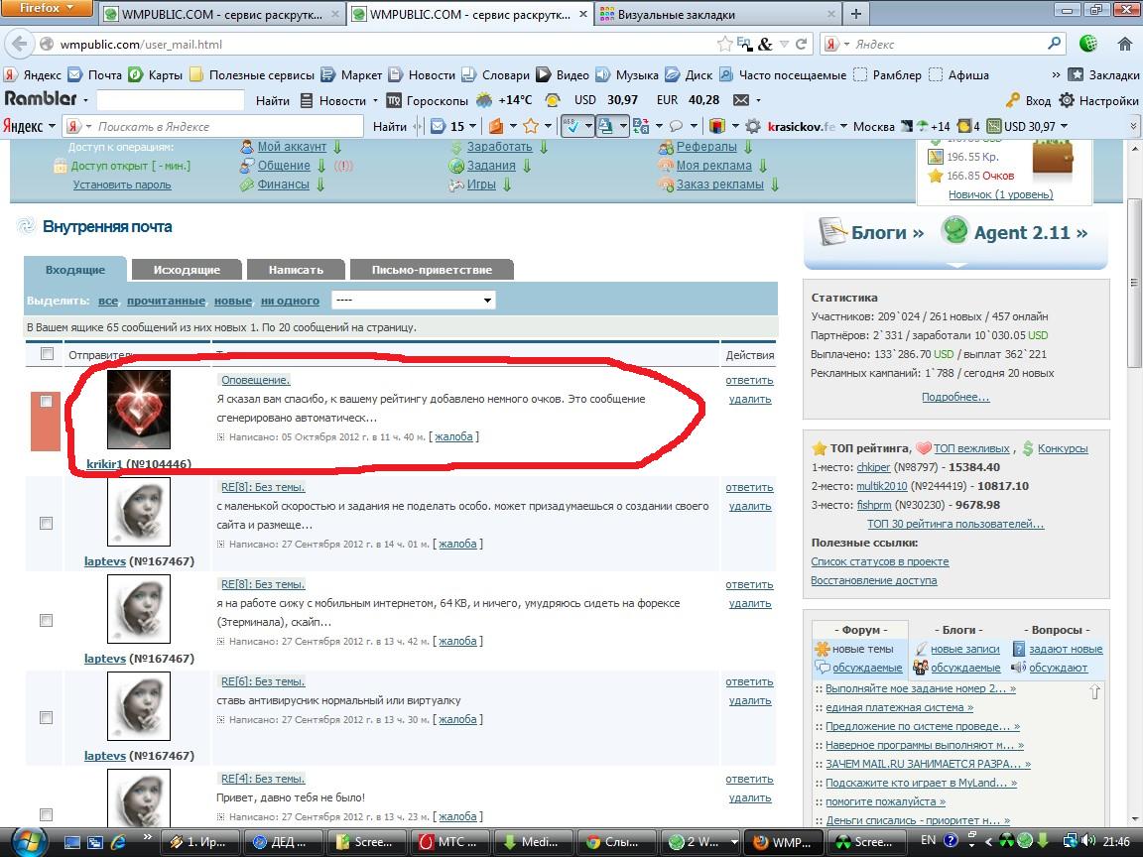The height and width of the screenshot is (857, 1143).
Task: Select the Входящие tab
Action: click(x=75, y=270)
